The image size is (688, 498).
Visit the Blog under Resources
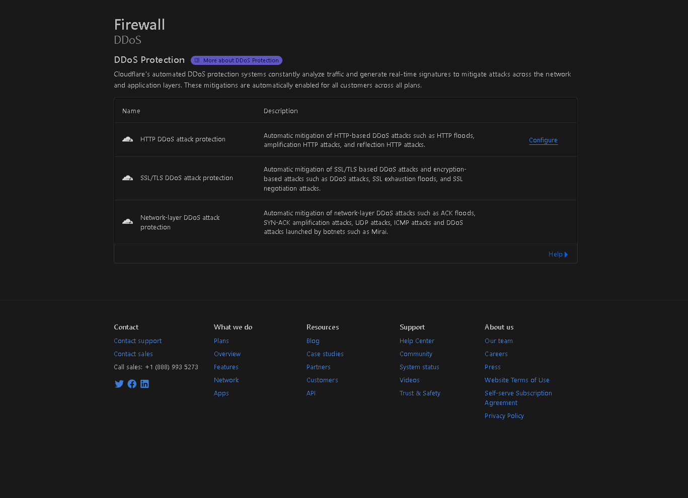pyautogui.click(x=313, y=341)
